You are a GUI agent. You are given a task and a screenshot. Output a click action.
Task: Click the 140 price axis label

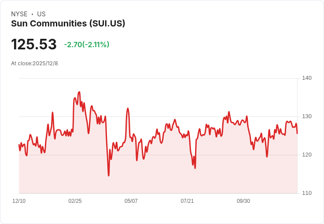click(307, 78)
